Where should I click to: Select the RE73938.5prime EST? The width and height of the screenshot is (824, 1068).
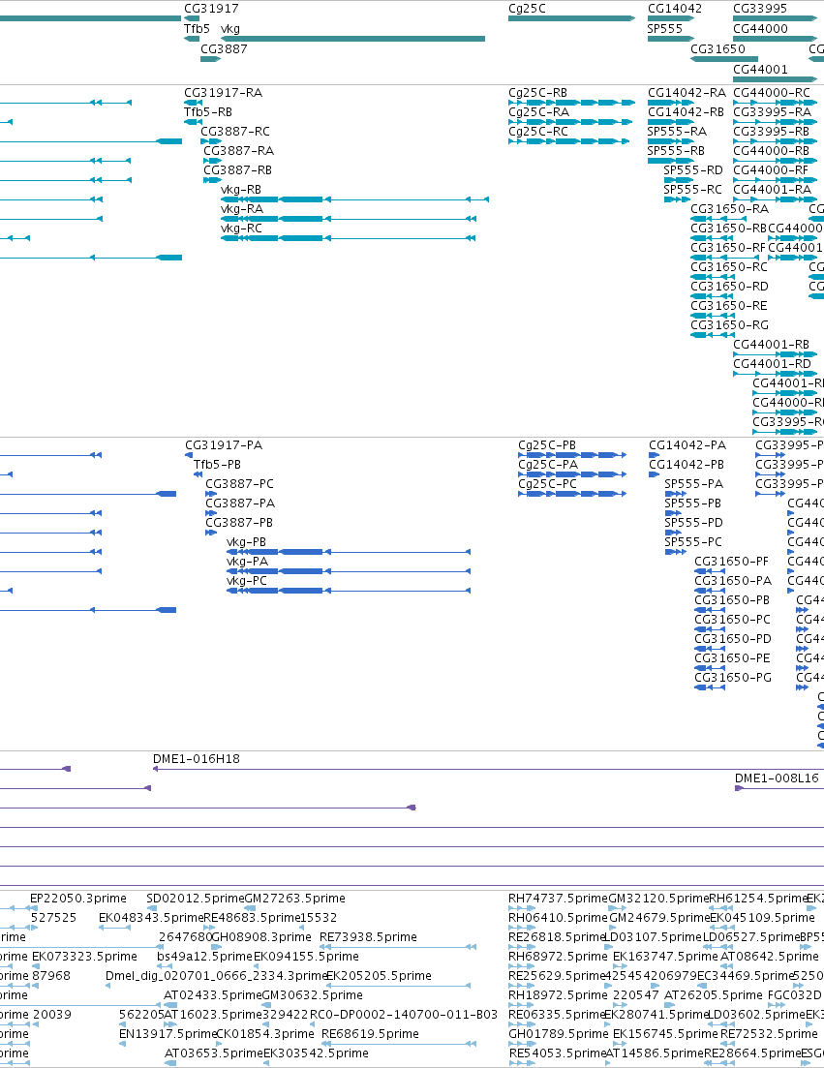(368, 937)
